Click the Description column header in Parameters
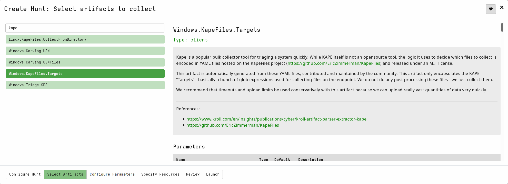This screenshot has height=184, width=508. [310, 159]
